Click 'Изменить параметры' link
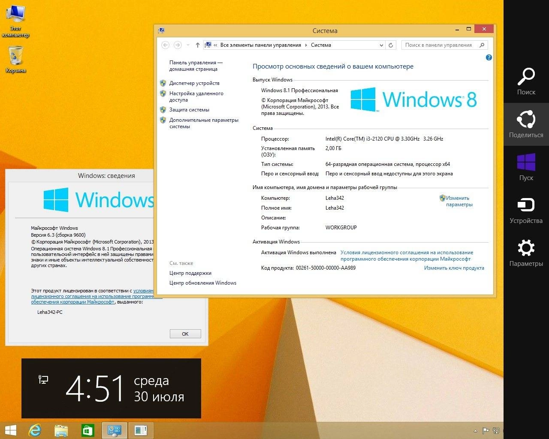The height and width of the screenshot is (439, 549). tap(459, 201)
